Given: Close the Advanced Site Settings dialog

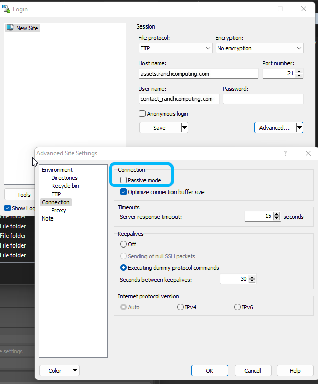Looking at the screenshot, I should pos(308,153).
